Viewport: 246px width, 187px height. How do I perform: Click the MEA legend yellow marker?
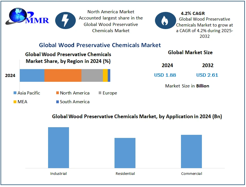[15, 102]
